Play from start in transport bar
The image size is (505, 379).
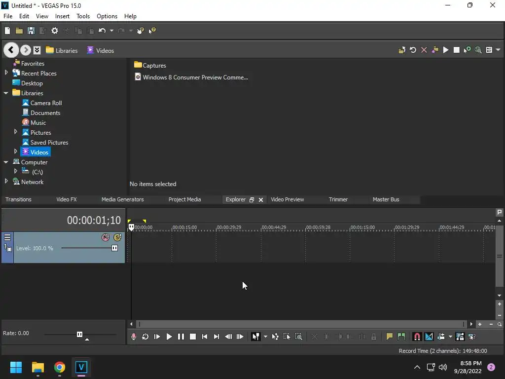[157, 337]
